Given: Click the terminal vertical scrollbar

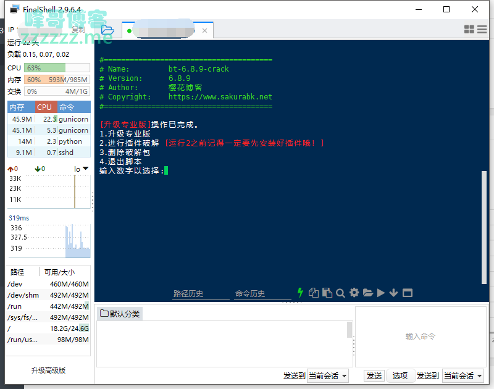Looking at the screenshot, I should point(484,227).
